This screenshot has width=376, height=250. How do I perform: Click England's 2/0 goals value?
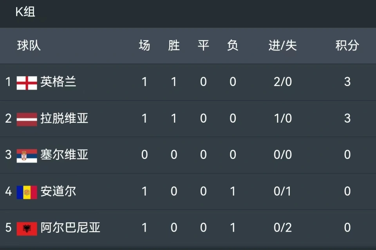pyautogui.click(x=283, y=82)
